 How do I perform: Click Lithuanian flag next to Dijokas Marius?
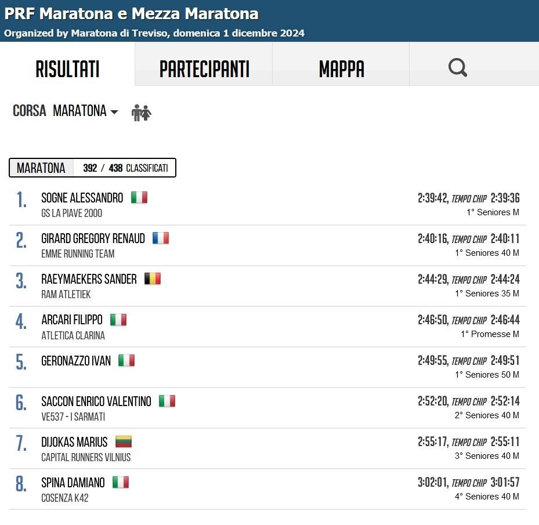click(x=124, y=442)
